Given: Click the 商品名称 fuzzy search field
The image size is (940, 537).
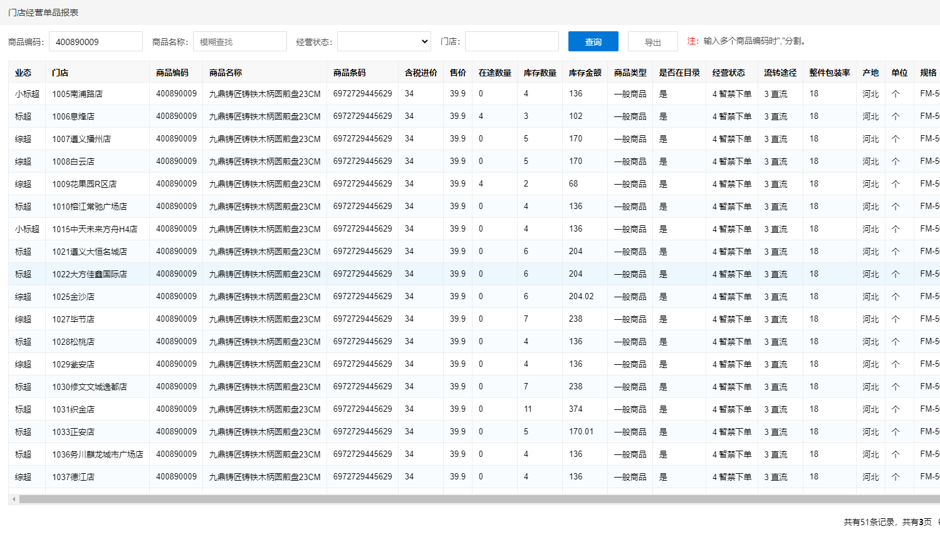Looking at the screenshot, I should click(239, 42).
